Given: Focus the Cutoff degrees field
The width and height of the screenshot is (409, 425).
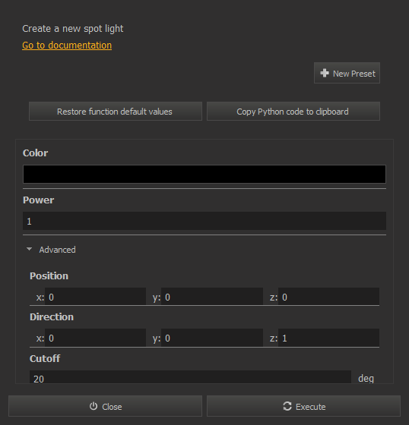Looking at the screenshot, I should [190, 377].
